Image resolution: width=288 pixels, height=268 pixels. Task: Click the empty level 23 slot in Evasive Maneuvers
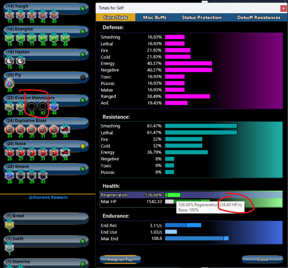[31, 106]
